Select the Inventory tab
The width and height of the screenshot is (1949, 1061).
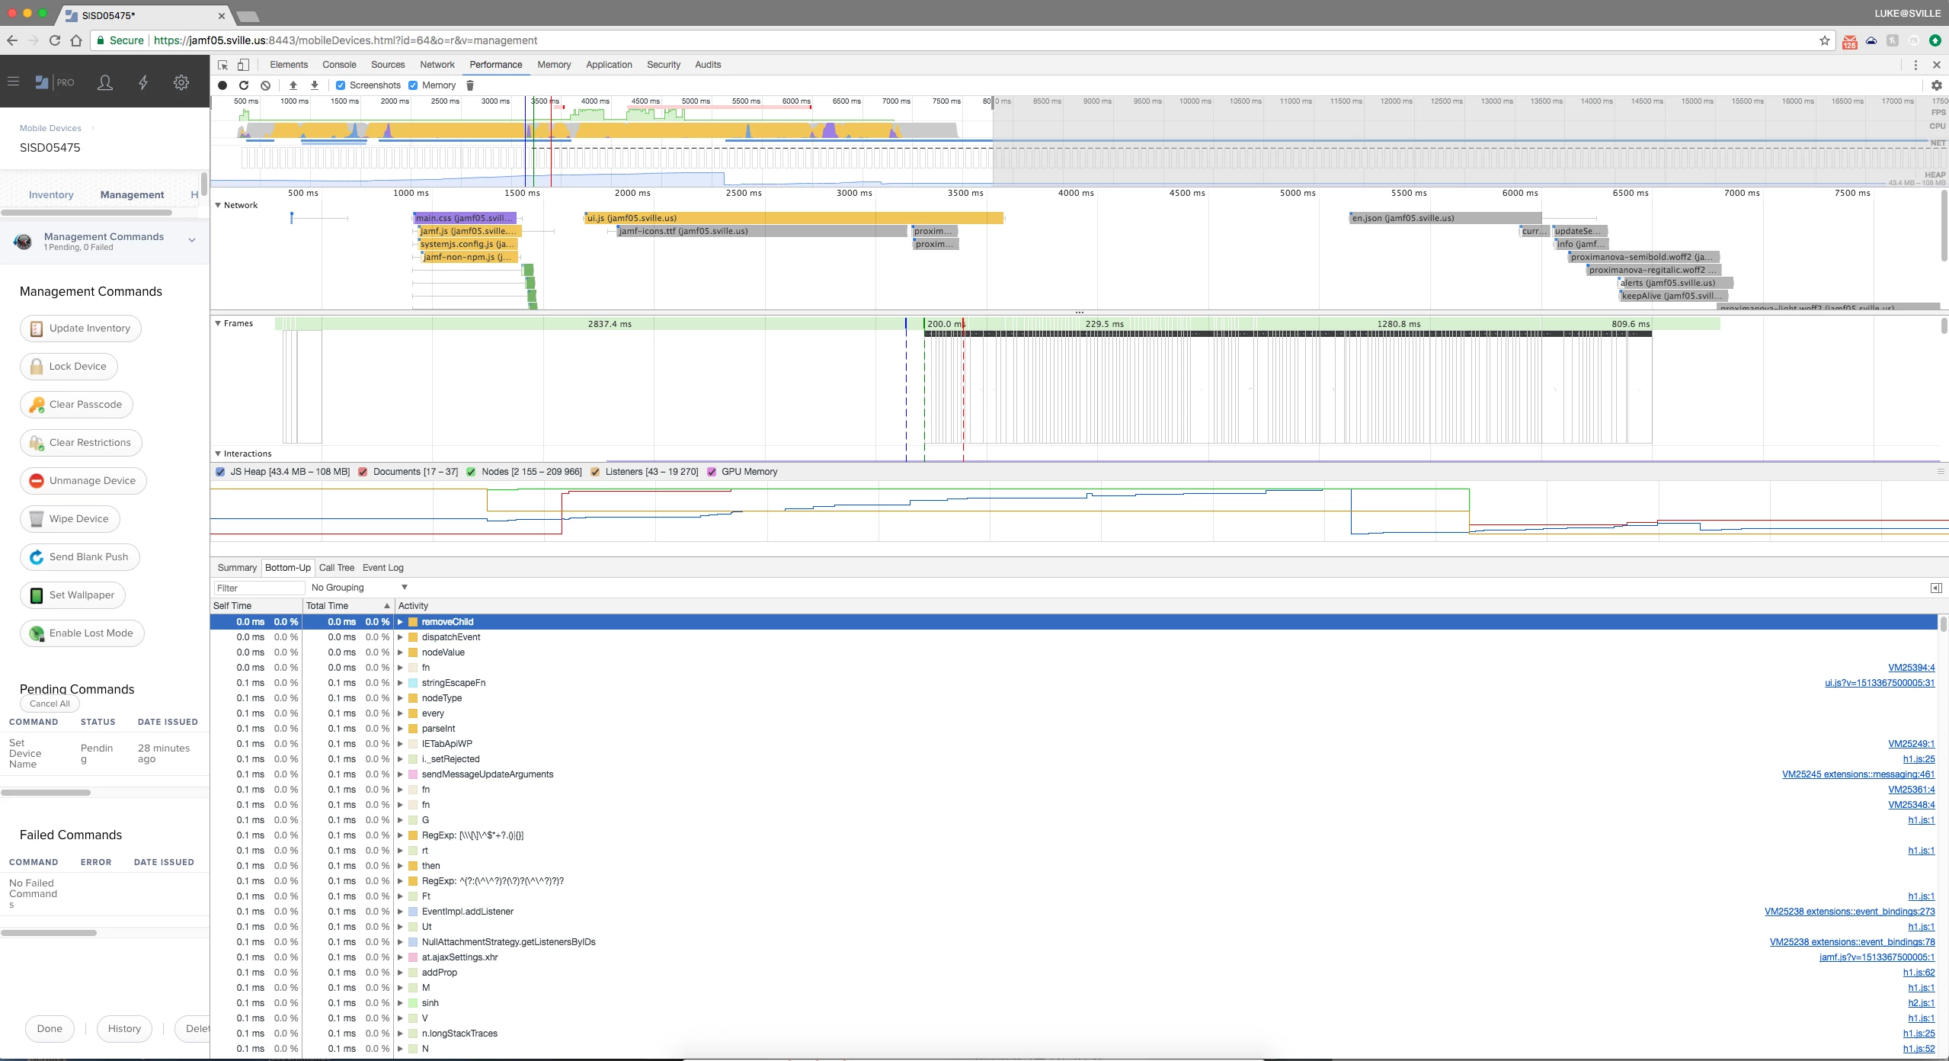point(51,195)
